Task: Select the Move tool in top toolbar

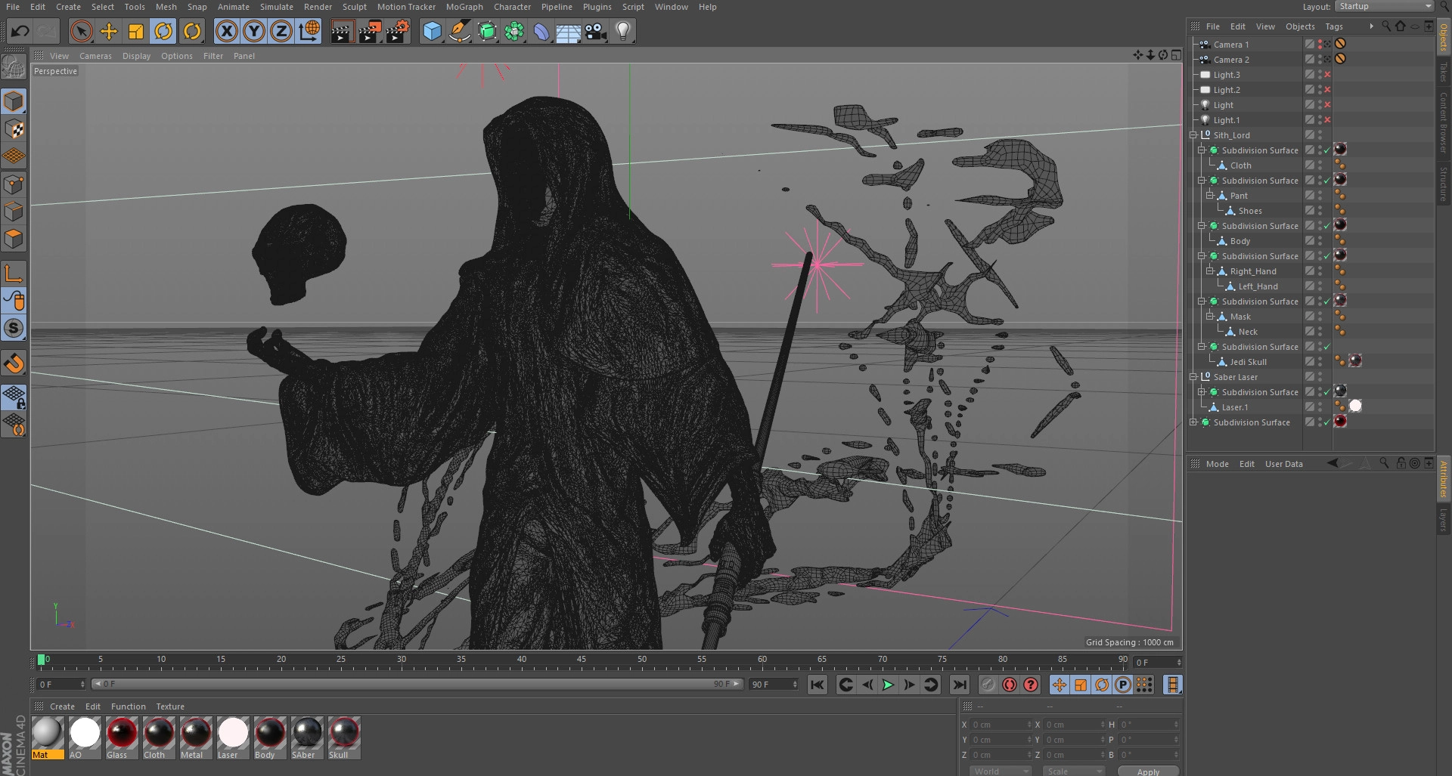Action: (x=109, y=31)
